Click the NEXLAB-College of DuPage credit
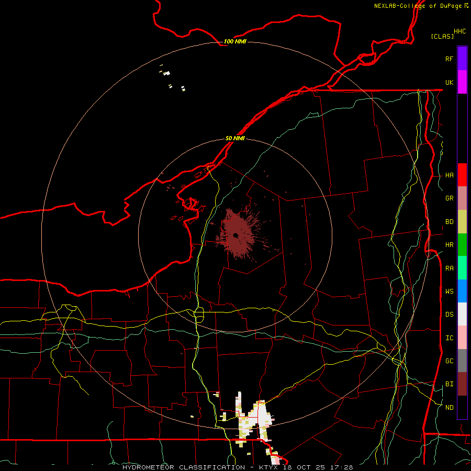This screenshot has height=471, width=471. (x=421, y=6)
